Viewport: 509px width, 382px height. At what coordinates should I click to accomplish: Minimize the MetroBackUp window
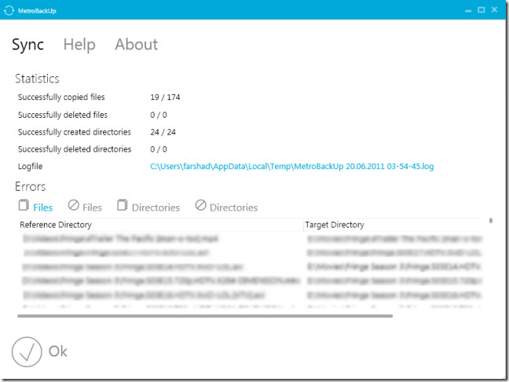(x=468, y=10)
